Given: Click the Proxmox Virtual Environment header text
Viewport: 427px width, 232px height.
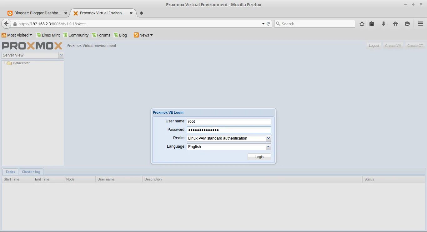Looking at the screenshot, I should pos(91,46).
